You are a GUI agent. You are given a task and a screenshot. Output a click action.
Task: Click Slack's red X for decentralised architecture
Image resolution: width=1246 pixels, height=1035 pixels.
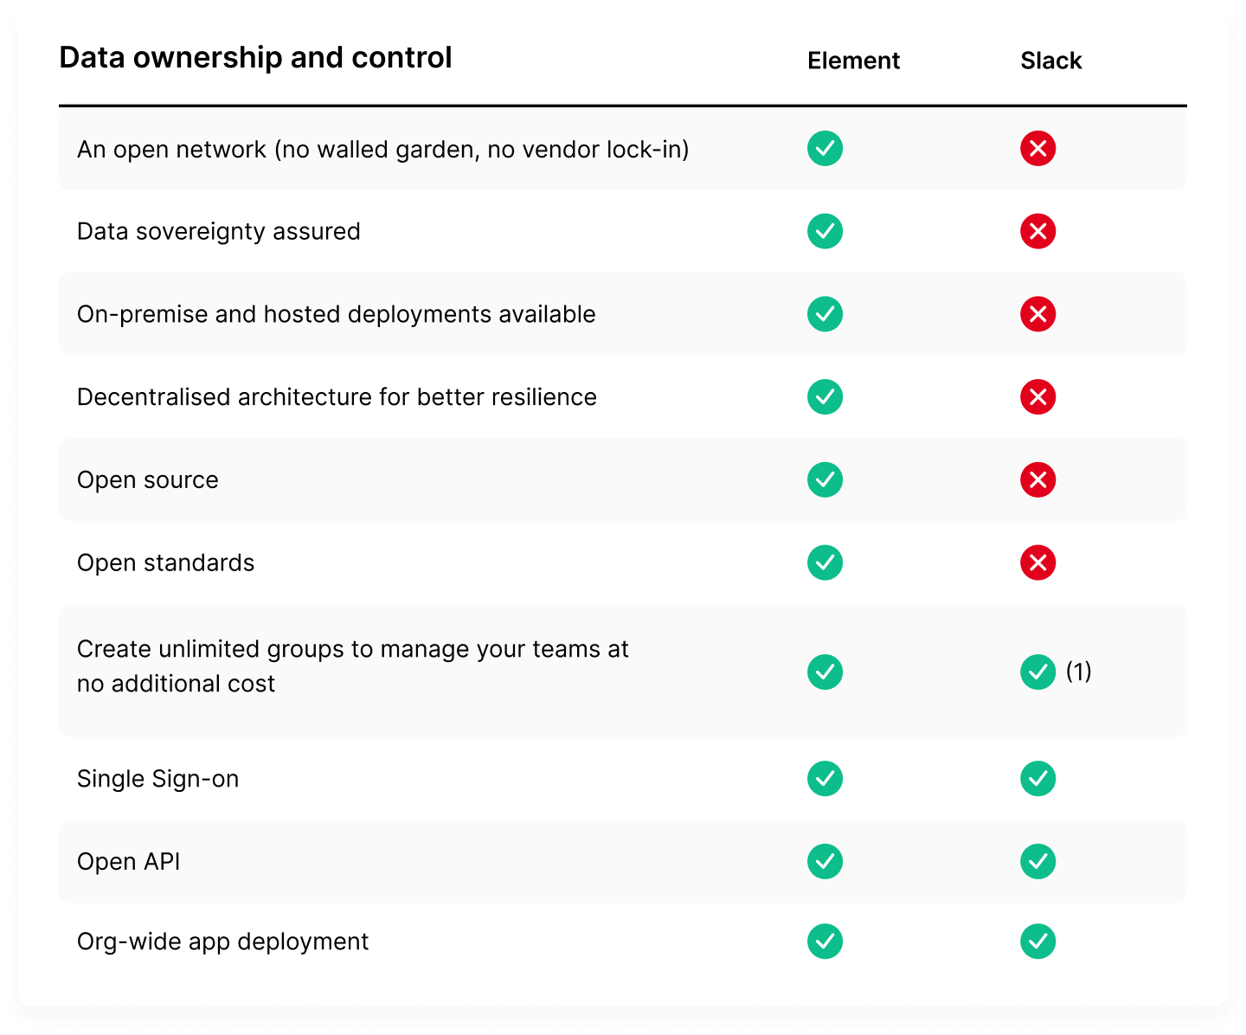click(x=1037, y=397)
